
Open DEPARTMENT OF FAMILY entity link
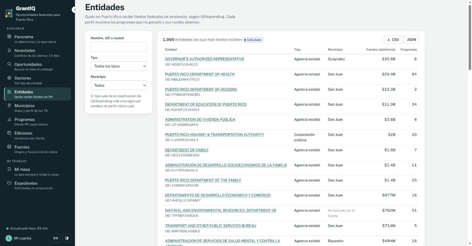[187, 150]
